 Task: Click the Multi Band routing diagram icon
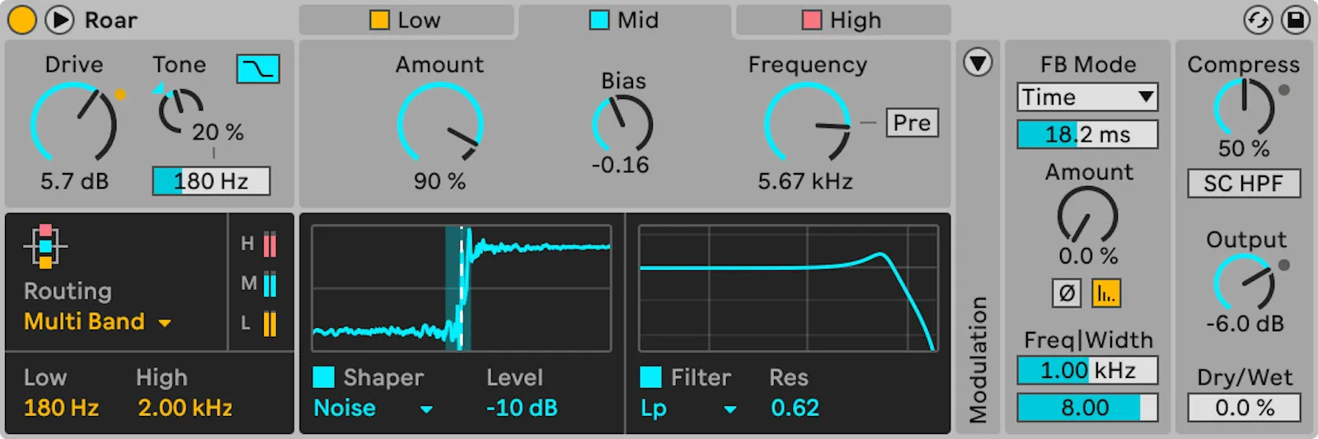(45, 246)
